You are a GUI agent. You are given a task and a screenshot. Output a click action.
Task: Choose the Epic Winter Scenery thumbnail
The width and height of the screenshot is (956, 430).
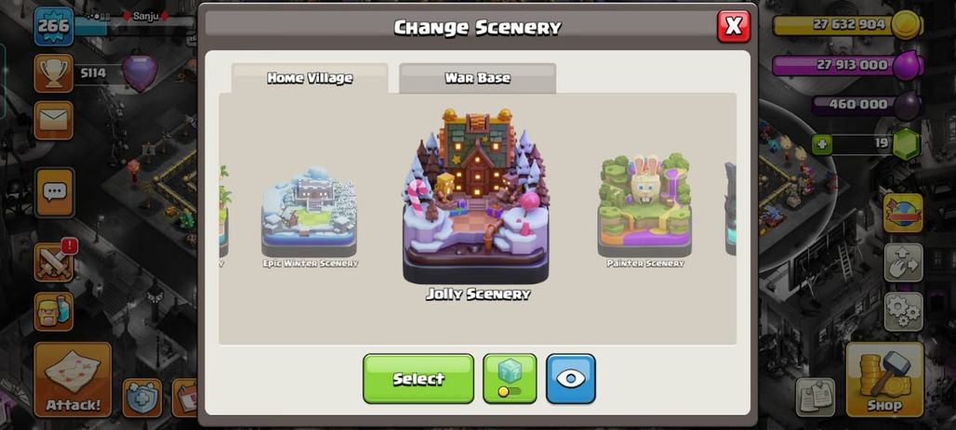310,216
